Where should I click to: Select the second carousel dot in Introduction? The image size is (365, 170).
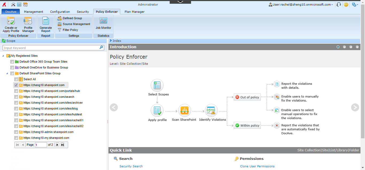click(344, 47)
